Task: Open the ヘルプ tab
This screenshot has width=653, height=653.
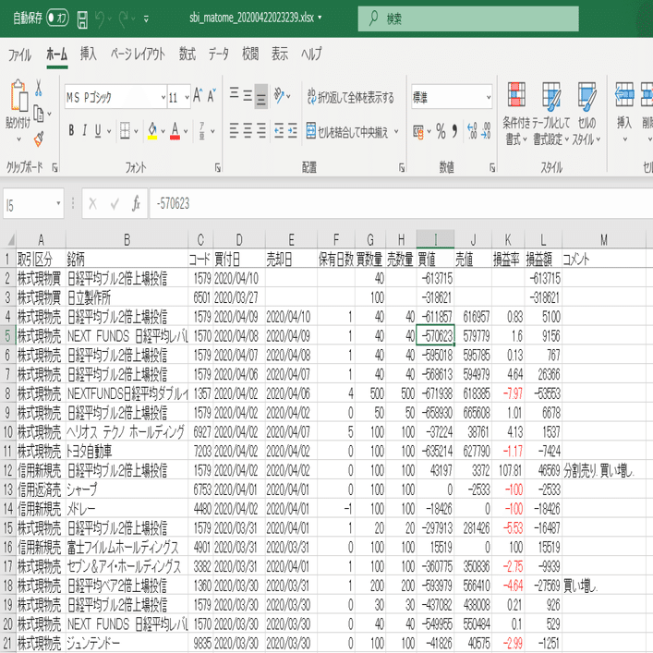Action: [x=311, y=54]
